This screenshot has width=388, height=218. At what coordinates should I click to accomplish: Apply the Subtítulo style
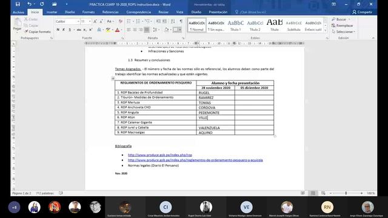coord(293,25)
